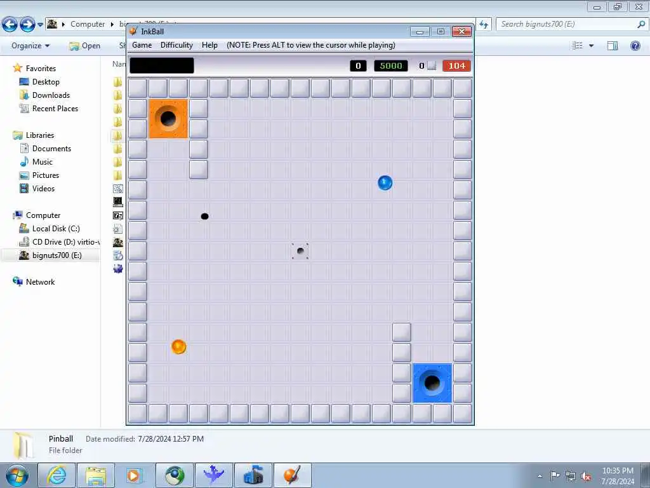
Task: Click the Open button in Explorer toolbar
Action: click(x=85, y=46)
